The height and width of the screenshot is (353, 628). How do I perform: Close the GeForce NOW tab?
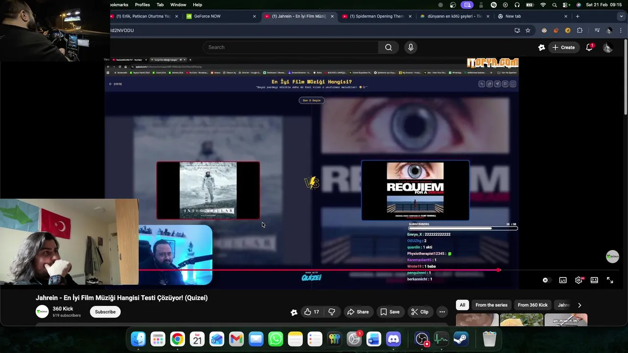[x=254, y=16]
